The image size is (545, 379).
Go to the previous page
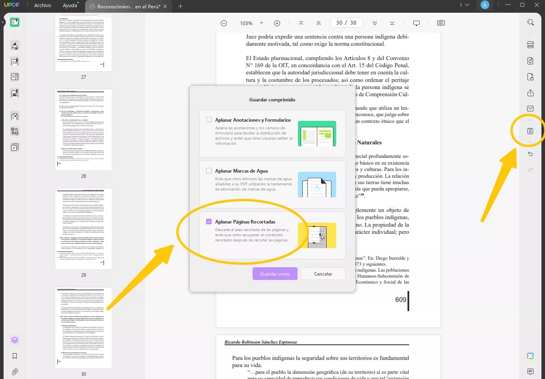click(x=319, y=23)
